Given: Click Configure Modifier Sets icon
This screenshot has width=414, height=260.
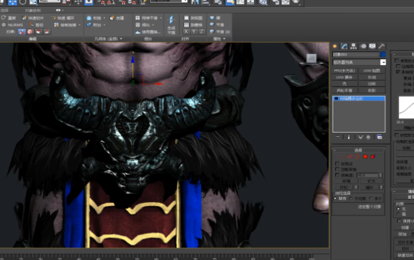Looking at the screenshot, I should click(x=379, y=137).
